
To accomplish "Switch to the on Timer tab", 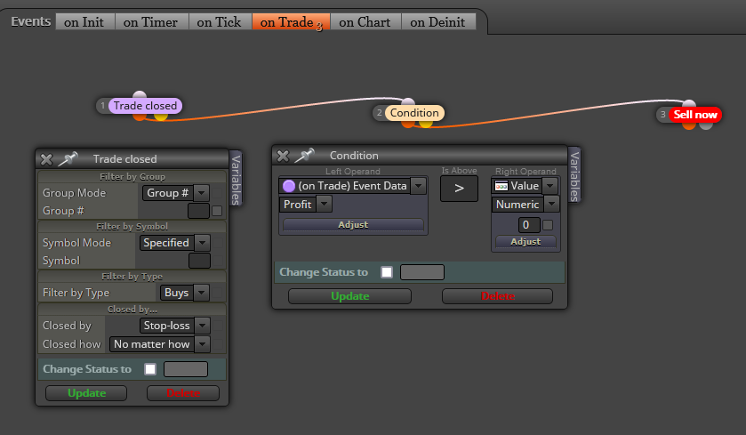I will pyautogui.click(x=151, y=22).
